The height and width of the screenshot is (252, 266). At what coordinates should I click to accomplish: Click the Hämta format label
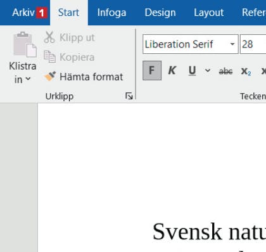pyautogui.click(x=91, y=77)
